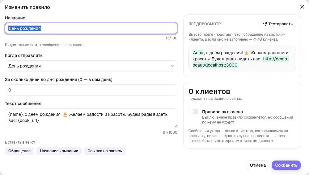This screenshot has height=175, width=309.
Task: Click the Название input field
Action: (x=91, y=28)
